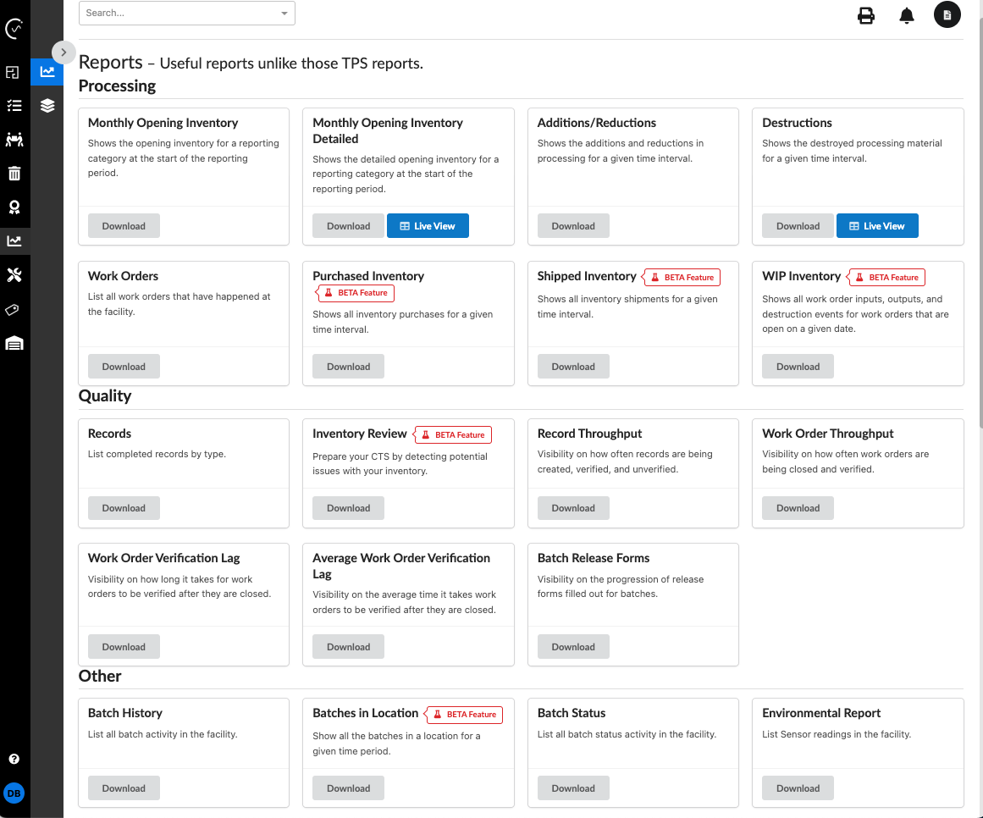Image resolution: width=983 pixels, height=818 pixels.
Task: Open Live View for Monthly Opening Inventory Detailed
Action: 428,226
